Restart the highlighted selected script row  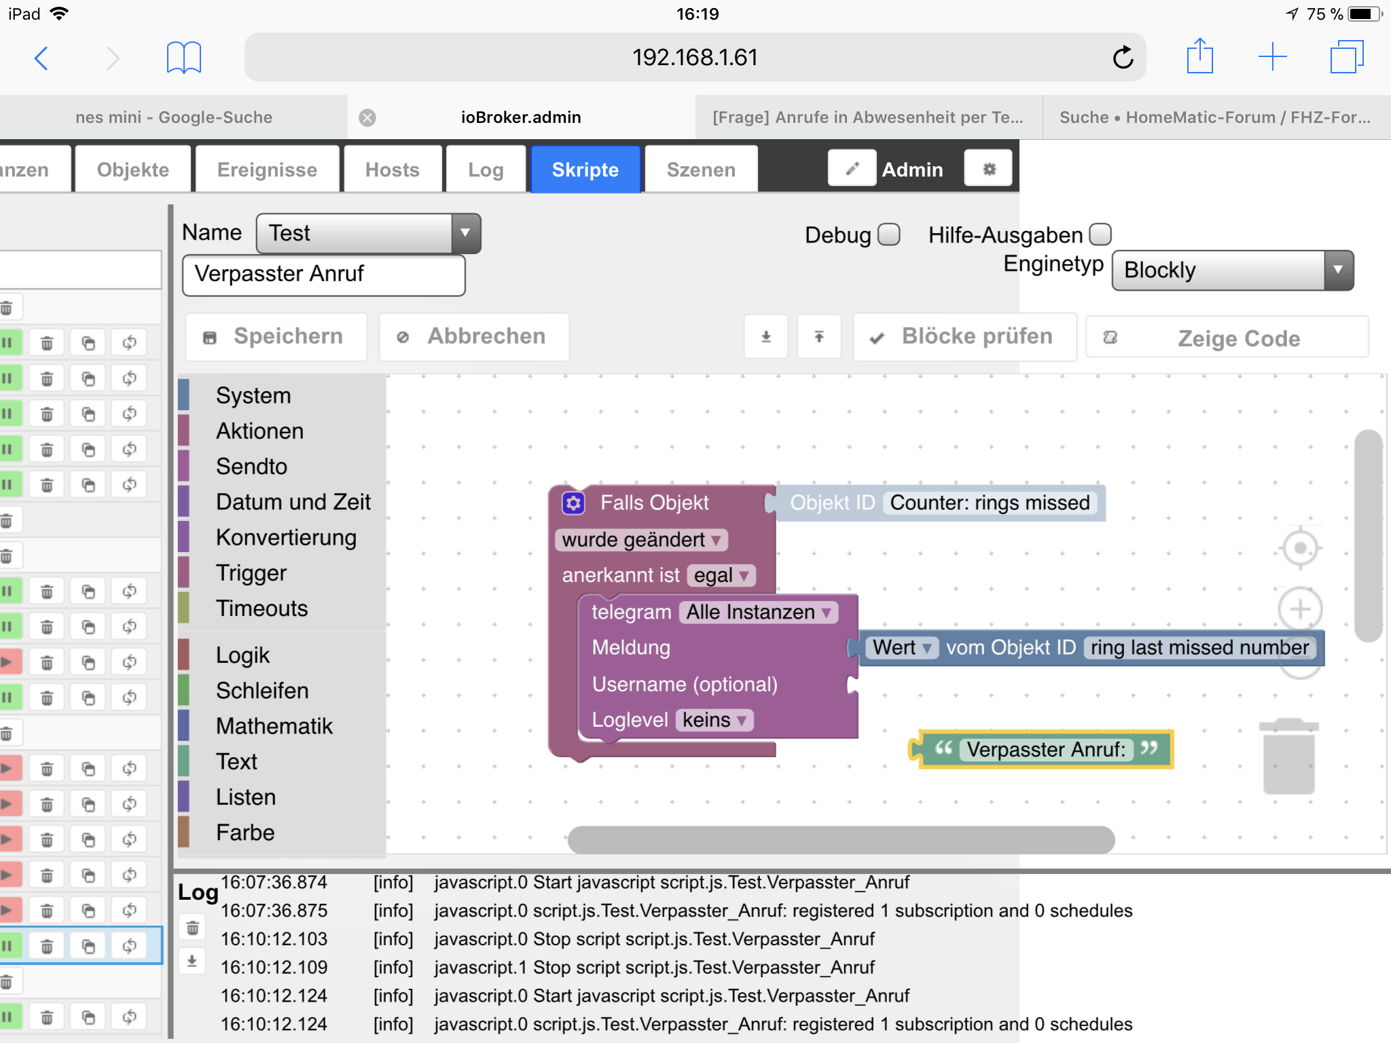tap(130, 946)
